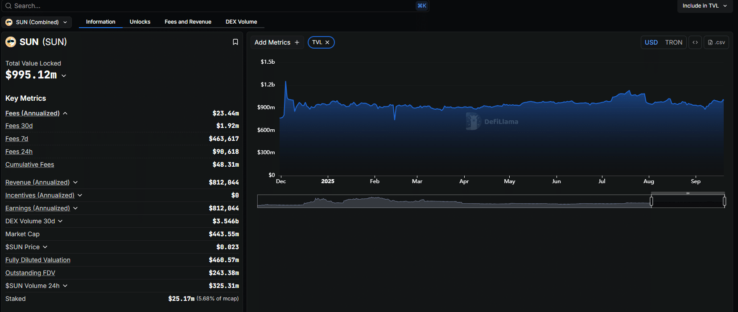Expand DEX Volume 30d details
738x312 pixels.
point(60,221)
